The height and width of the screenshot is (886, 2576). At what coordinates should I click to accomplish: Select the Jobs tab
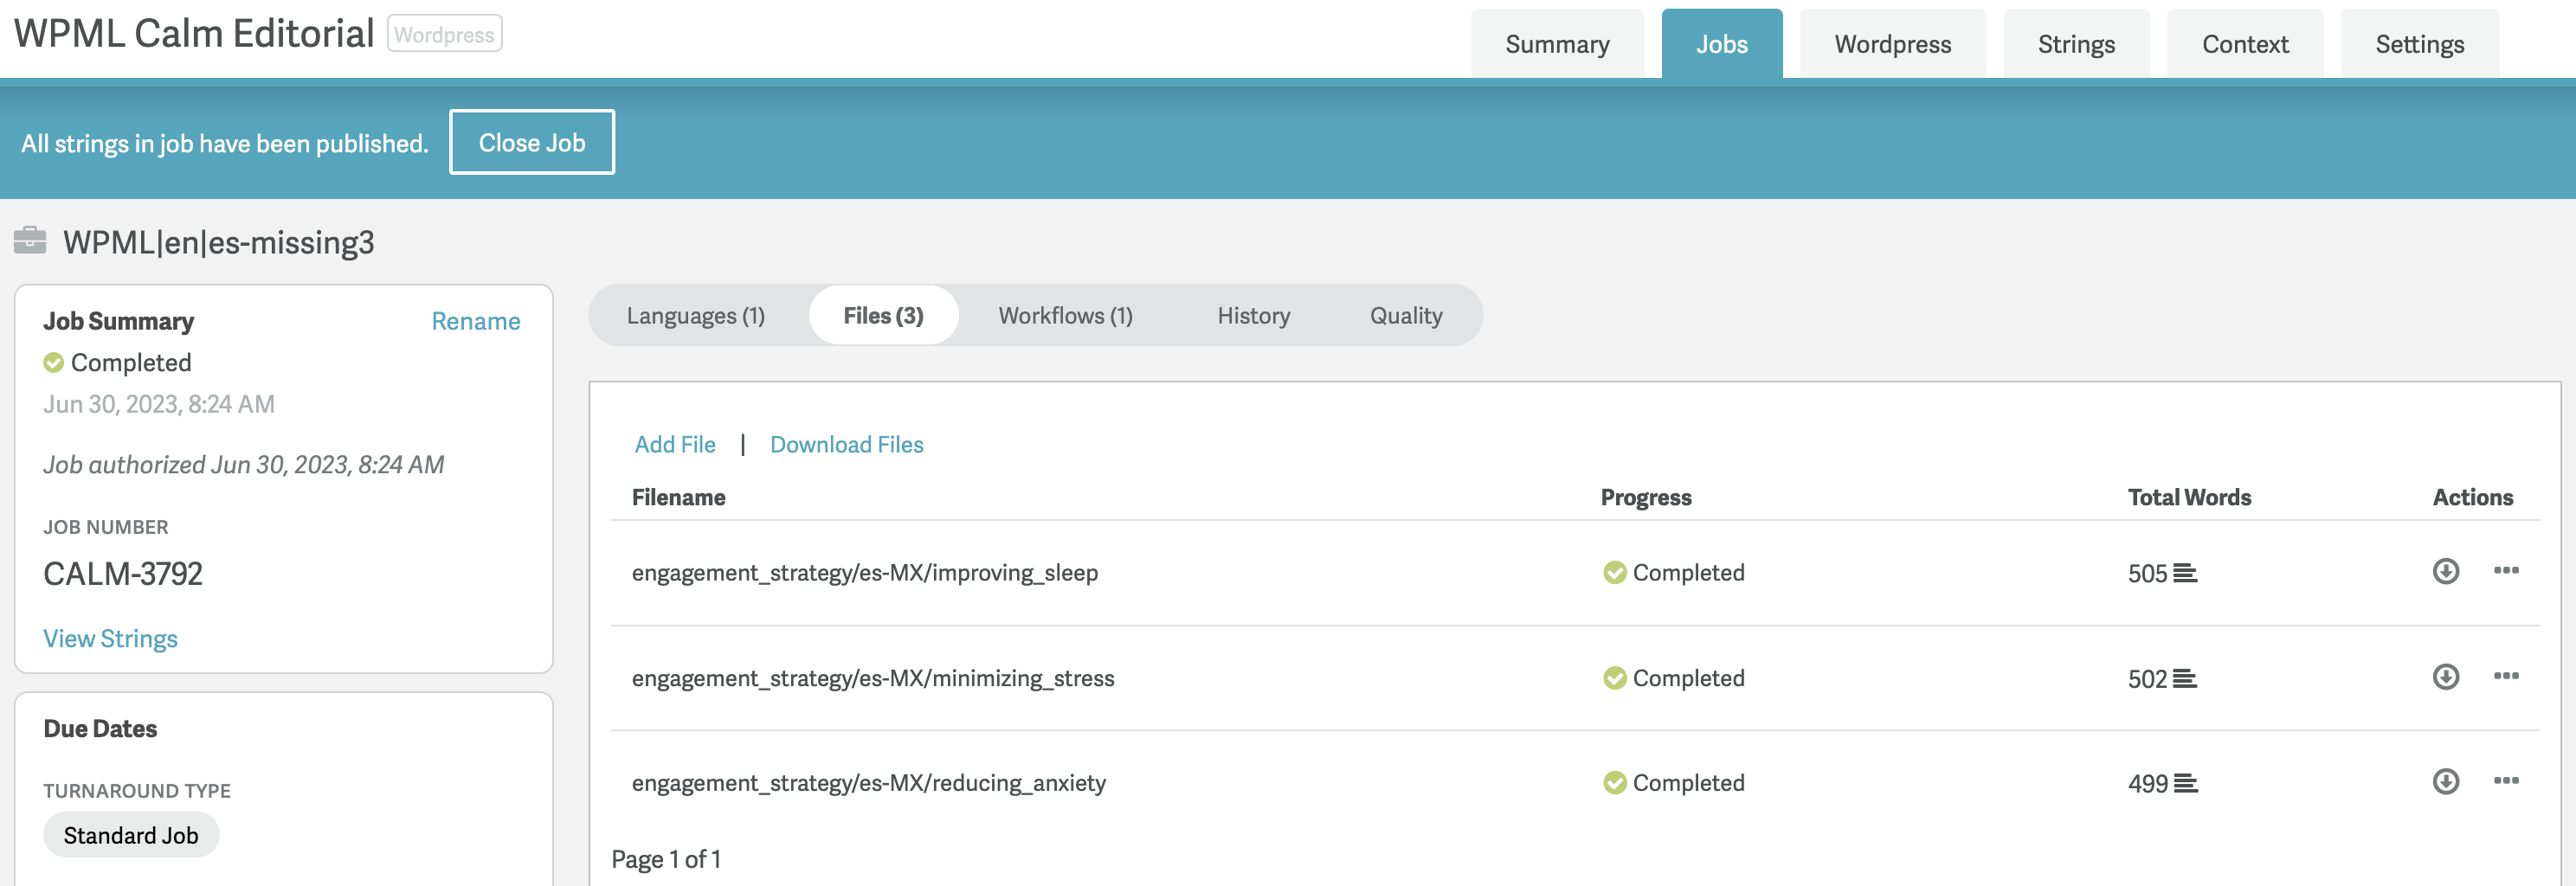click(1721, 44)
